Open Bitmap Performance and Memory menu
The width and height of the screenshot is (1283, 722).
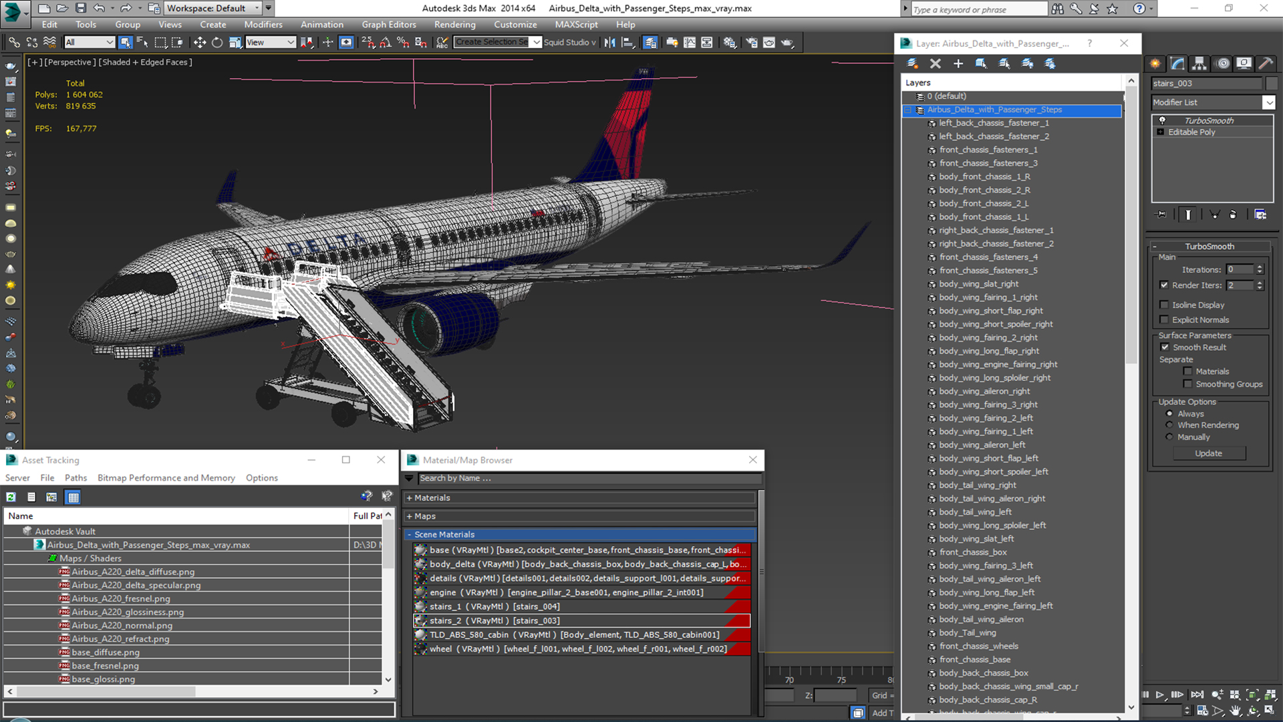coord(166,478)
